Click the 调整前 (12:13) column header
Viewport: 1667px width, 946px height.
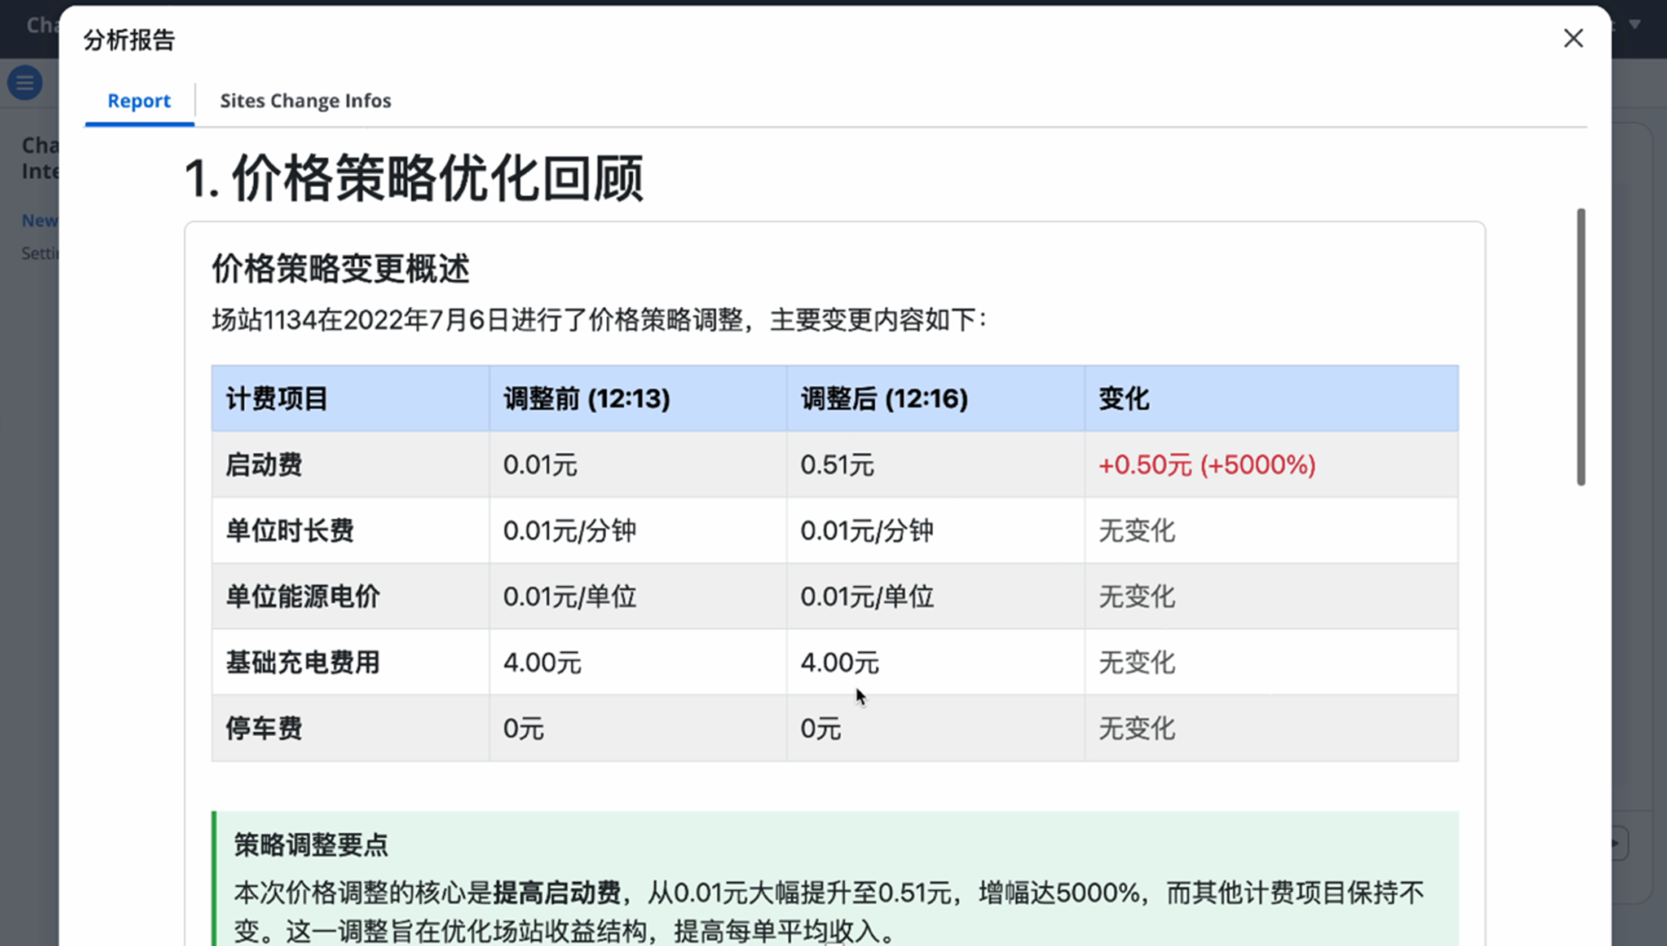click(x=586, y=399)
